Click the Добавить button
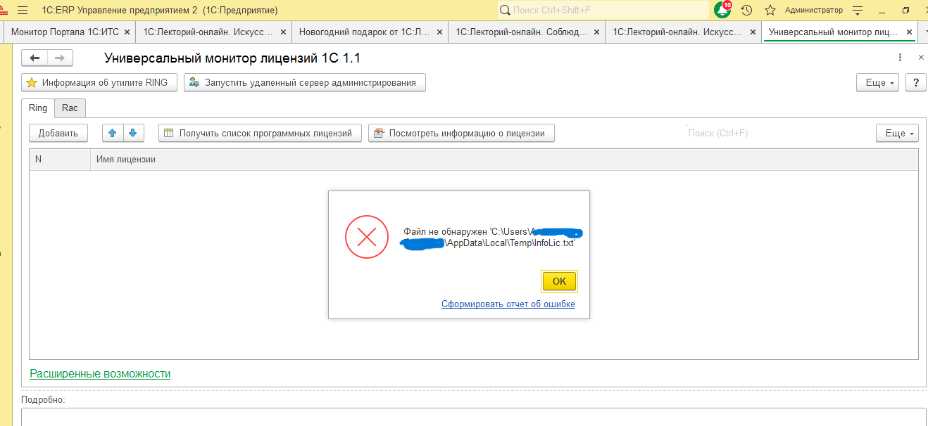The image size is (928, 426). 58,133
